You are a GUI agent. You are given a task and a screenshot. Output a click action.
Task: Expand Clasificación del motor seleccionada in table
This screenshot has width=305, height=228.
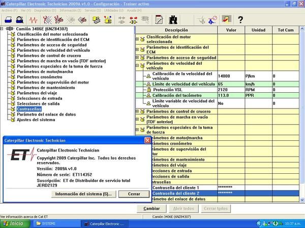pyautogui.click(x=137, y=39)
